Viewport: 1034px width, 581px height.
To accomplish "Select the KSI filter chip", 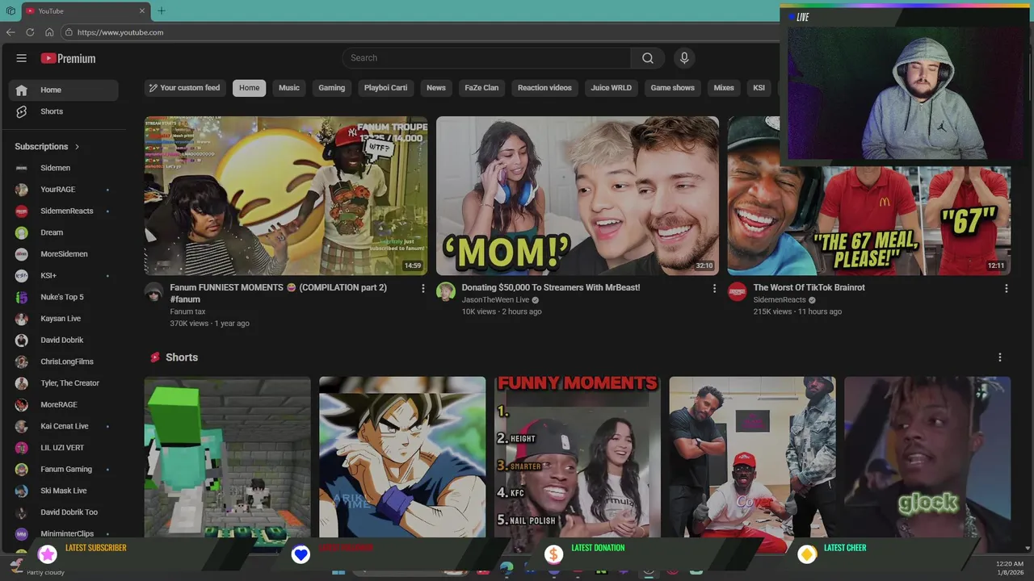I will tap(759, 88).
